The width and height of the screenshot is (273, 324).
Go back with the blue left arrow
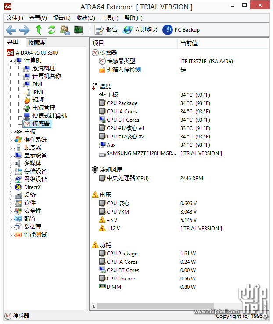pos(11,30)
